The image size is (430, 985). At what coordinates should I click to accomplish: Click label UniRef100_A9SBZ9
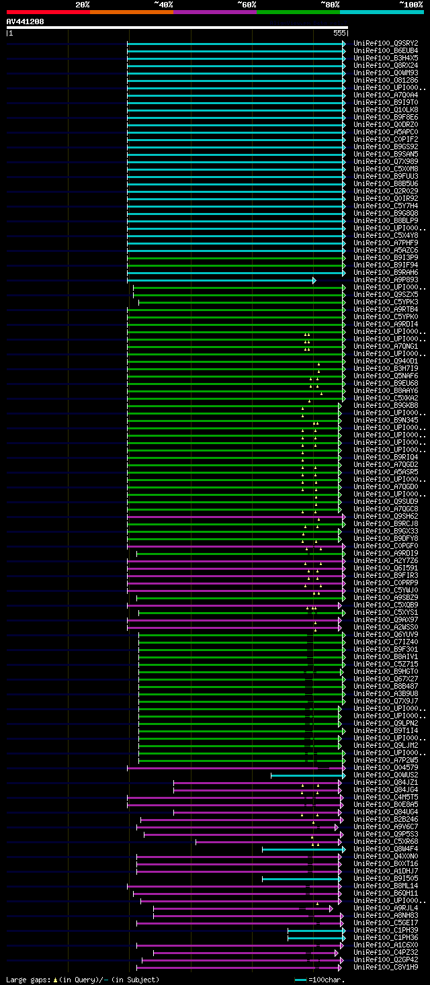[x=386, y=597]
